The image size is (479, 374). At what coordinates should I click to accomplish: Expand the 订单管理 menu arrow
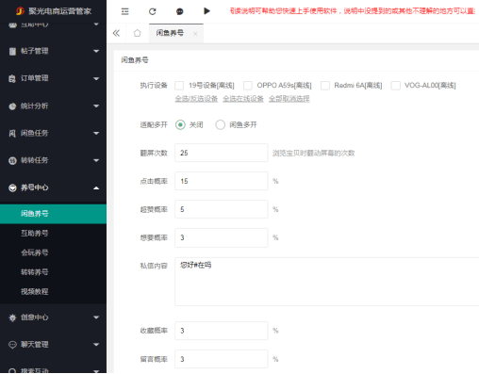pos(96,78)
